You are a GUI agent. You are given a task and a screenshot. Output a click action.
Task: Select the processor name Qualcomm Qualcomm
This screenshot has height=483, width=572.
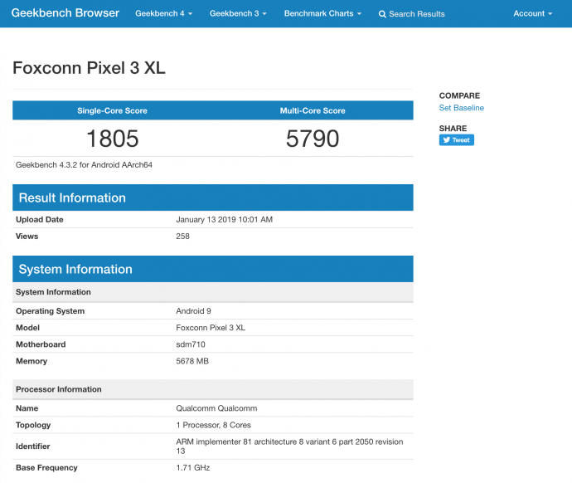tap(216, 408)
